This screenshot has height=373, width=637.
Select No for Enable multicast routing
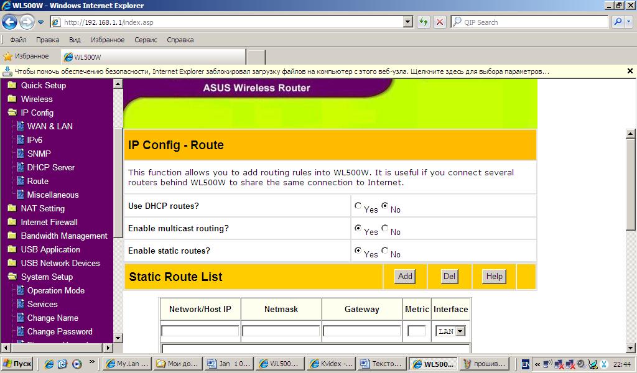384,228
